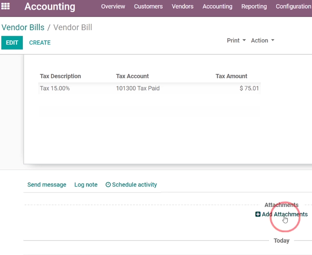
Task: Click the Accounting app title
Action: click(x=50, y=6)
